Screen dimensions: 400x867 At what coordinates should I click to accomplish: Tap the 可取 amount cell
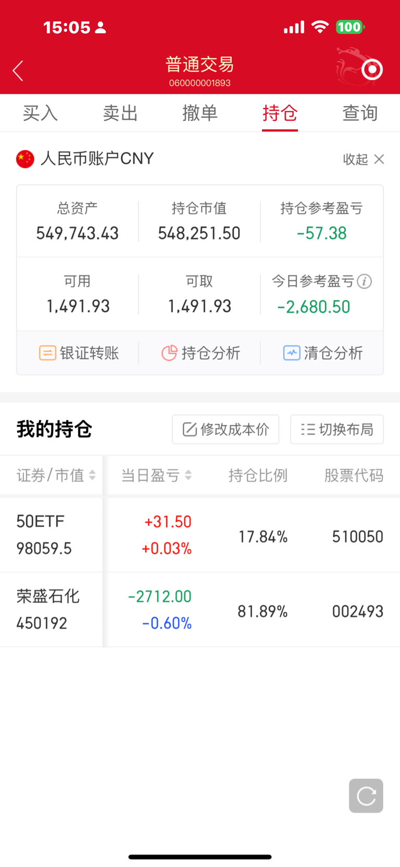pyautogui.click(x=199, y=294)
